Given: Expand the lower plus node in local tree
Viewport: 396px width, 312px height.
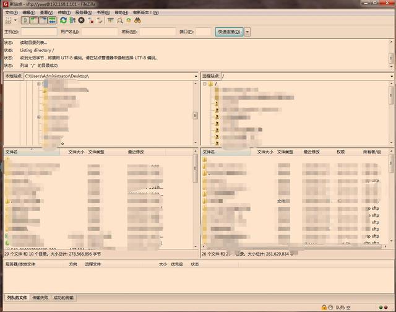Looking at the screenshot, I should tap(38, 117).
